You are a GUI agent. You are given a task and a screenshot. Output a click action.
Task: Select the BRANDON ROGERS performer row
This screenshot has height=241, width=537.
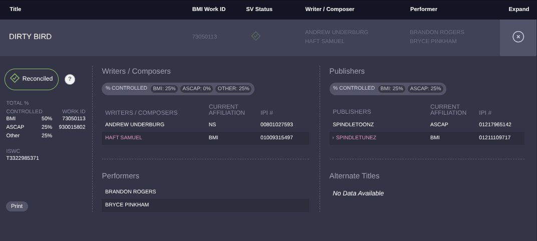(205, 192)
